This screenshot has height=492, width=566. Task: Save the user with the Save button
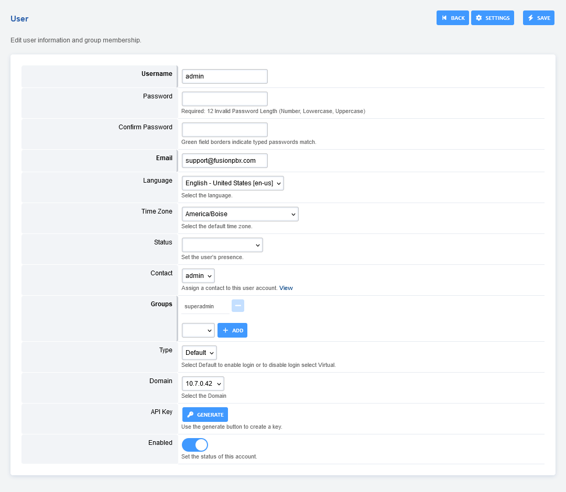(538, 18)
